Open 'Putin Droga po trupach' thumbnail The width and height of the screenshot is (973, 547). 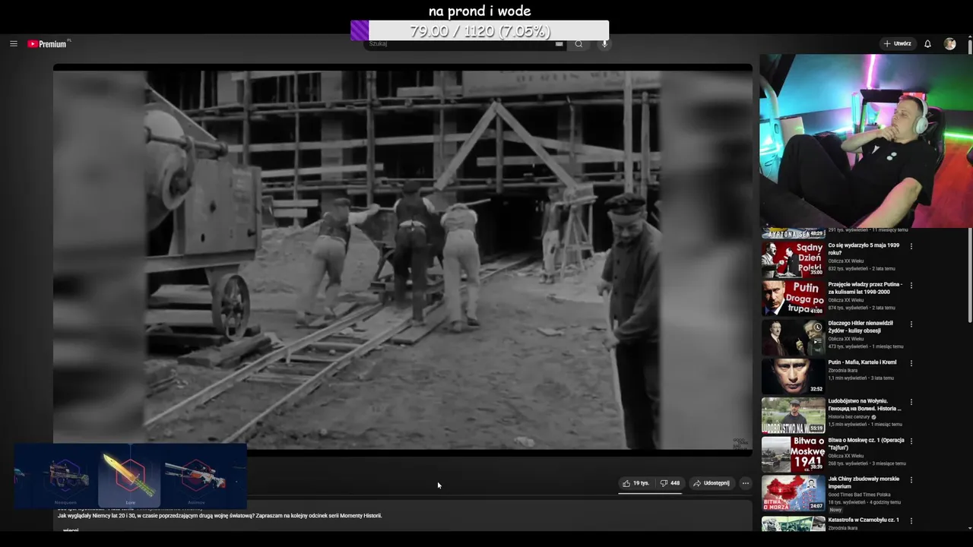point(793,298)
